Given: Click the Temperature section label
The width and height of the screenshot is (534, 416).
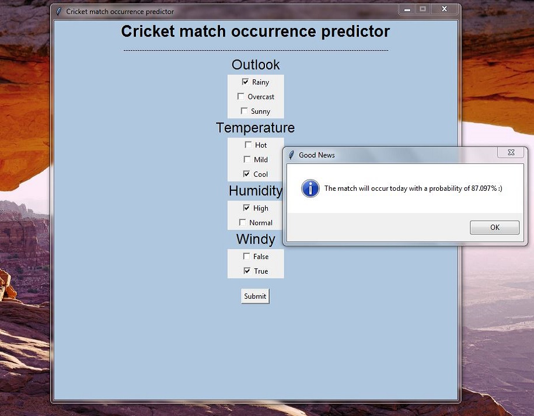Looking at the screenshot, I should click(256, 128).
